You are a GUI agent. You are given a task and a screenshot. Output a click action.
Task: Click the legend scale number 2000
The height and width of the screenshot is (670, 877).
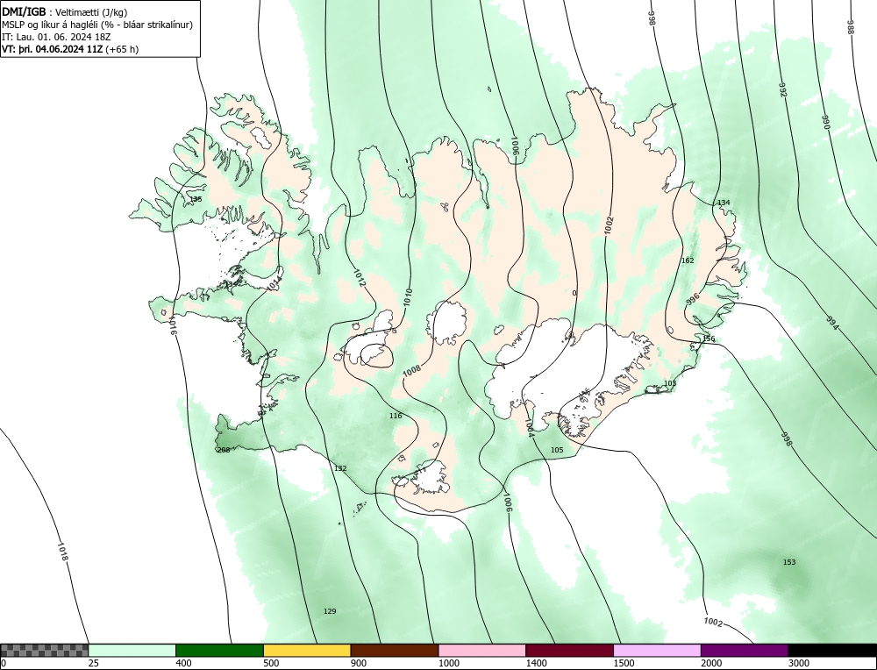(711, 663)
